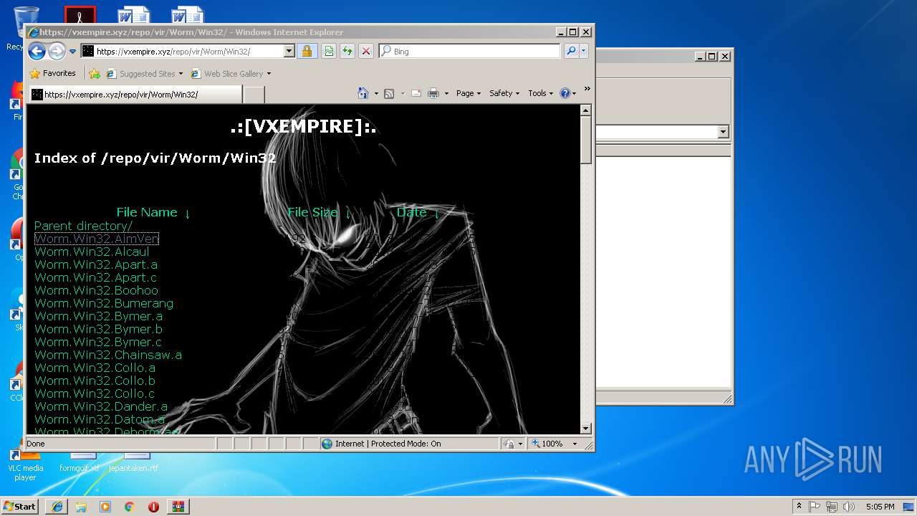The width and height of the screenshot is (917, 516).
Task: Click the address bar URL field
Action: tap(182, 52)
